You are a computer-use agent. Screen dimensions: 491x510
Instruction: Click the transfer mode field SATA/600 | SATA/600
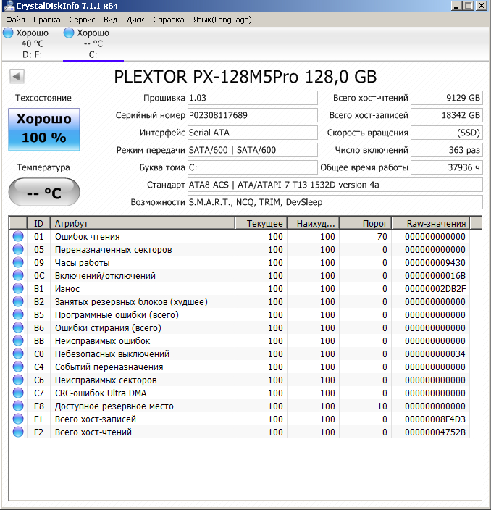253,150
